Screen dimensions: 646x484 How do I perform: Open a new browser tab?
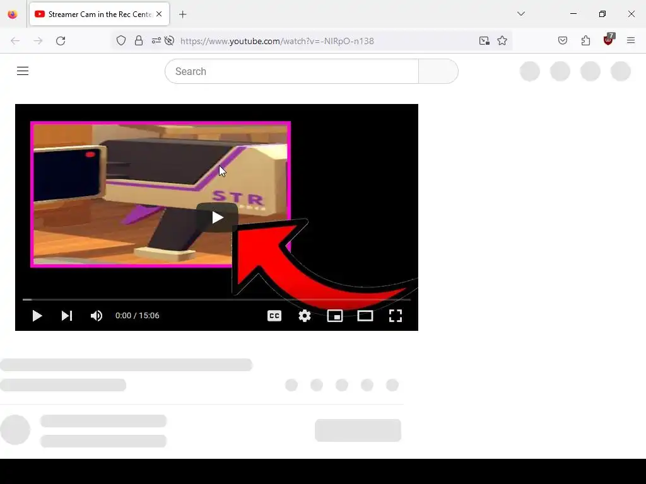[x=183, y=14]
